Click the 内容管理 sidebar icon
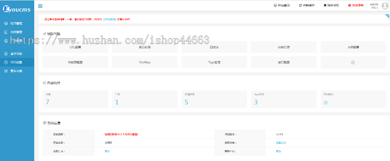Image resolution: width=390 pixels, height=161 pixels. [6, 32]
